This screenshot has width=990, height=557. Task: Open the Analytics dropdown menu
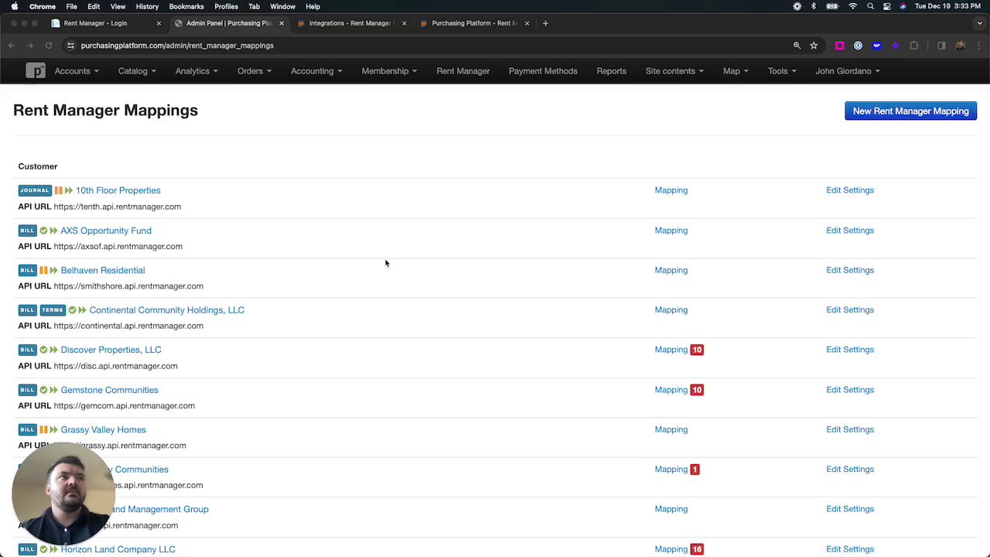[x=196, y=71]
